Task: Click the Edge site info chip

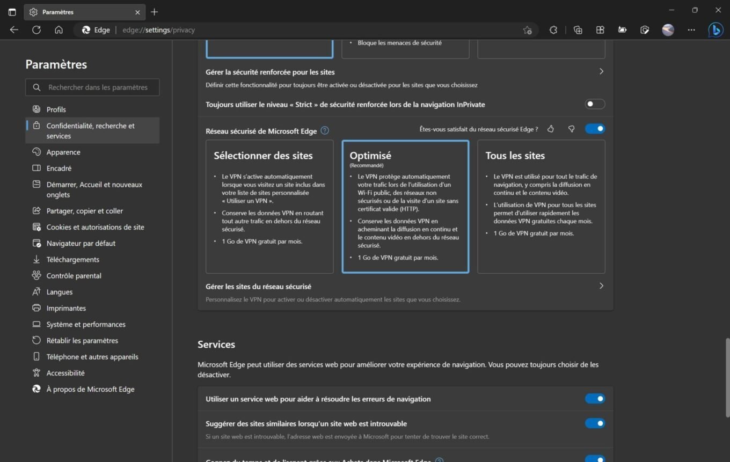Action: click(x=96, y=30)
